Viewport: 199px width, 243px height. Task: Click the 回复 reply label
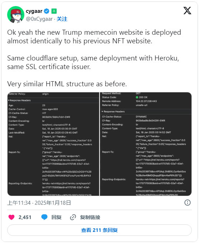click(57, 217)
